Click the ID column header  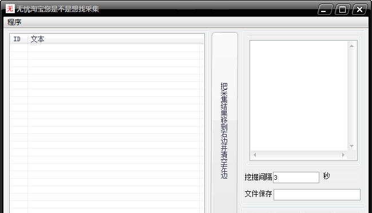[x=19, y=39]
